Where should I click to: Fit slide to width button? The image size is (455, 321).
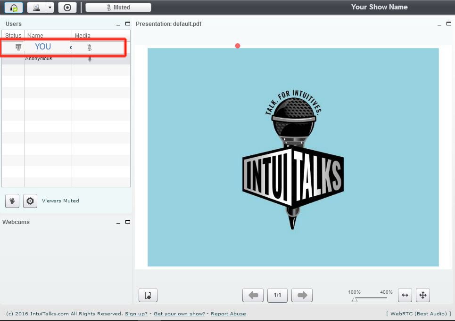click(x=405, y=295)
